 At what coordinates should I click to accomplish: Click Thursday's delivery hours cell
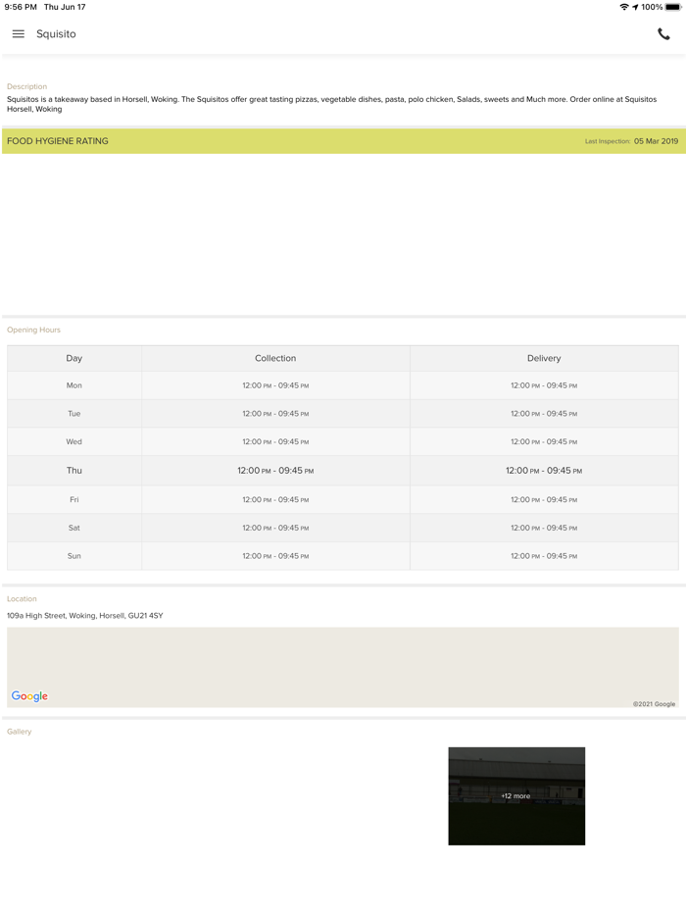pos(544,471)
